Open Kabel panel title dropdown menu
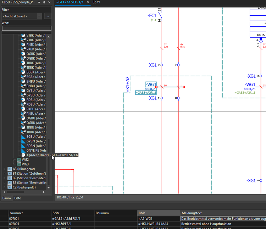Image resolution: width=266 pixels, height=229 pixels. pyautogui.click(x=39, y=2)
